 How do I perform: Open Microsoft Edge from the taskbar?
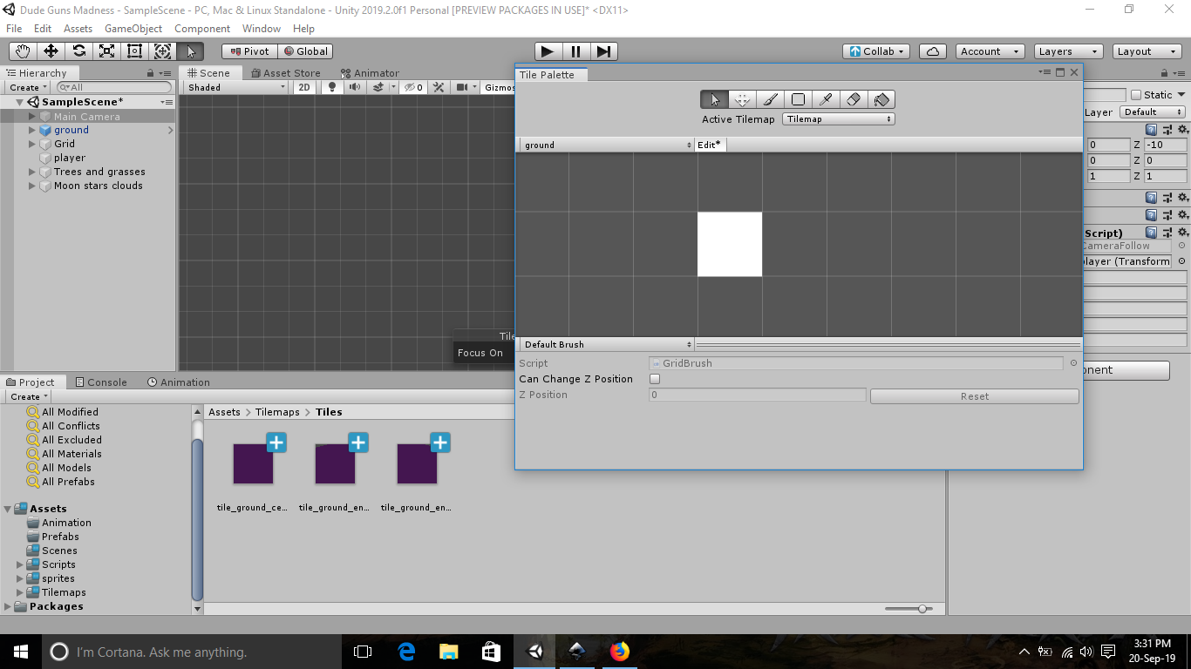click(x=406, y=651)
